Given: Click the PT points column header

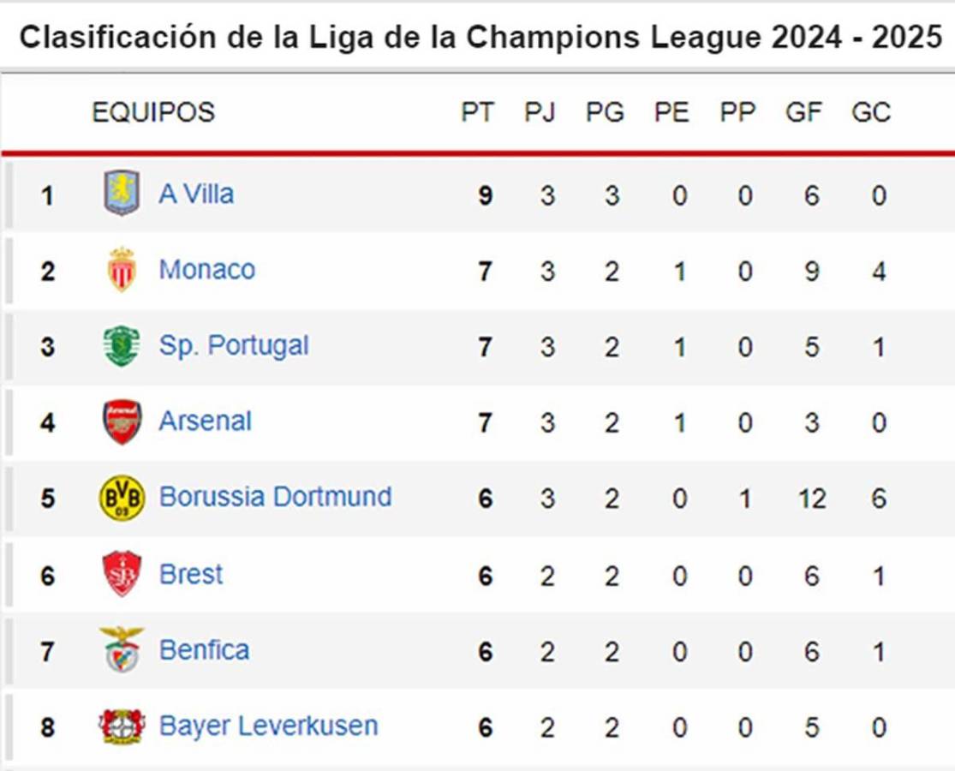Looking at the screenshot, I should tap(477, 112).
